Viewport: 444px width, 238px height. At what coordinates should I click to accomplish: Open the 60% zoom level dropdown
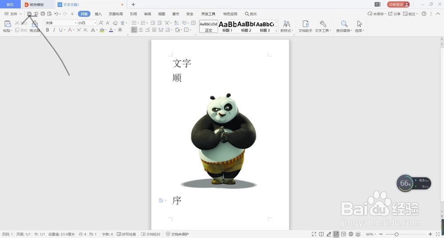pos(371,234)
